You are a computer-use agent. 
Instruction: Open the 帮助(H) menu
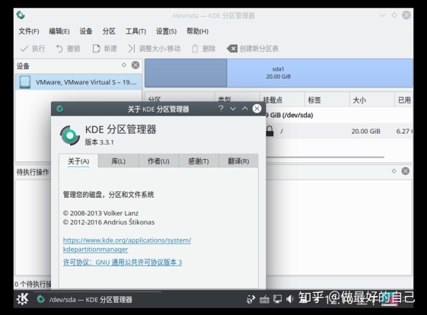pos(197,31)
